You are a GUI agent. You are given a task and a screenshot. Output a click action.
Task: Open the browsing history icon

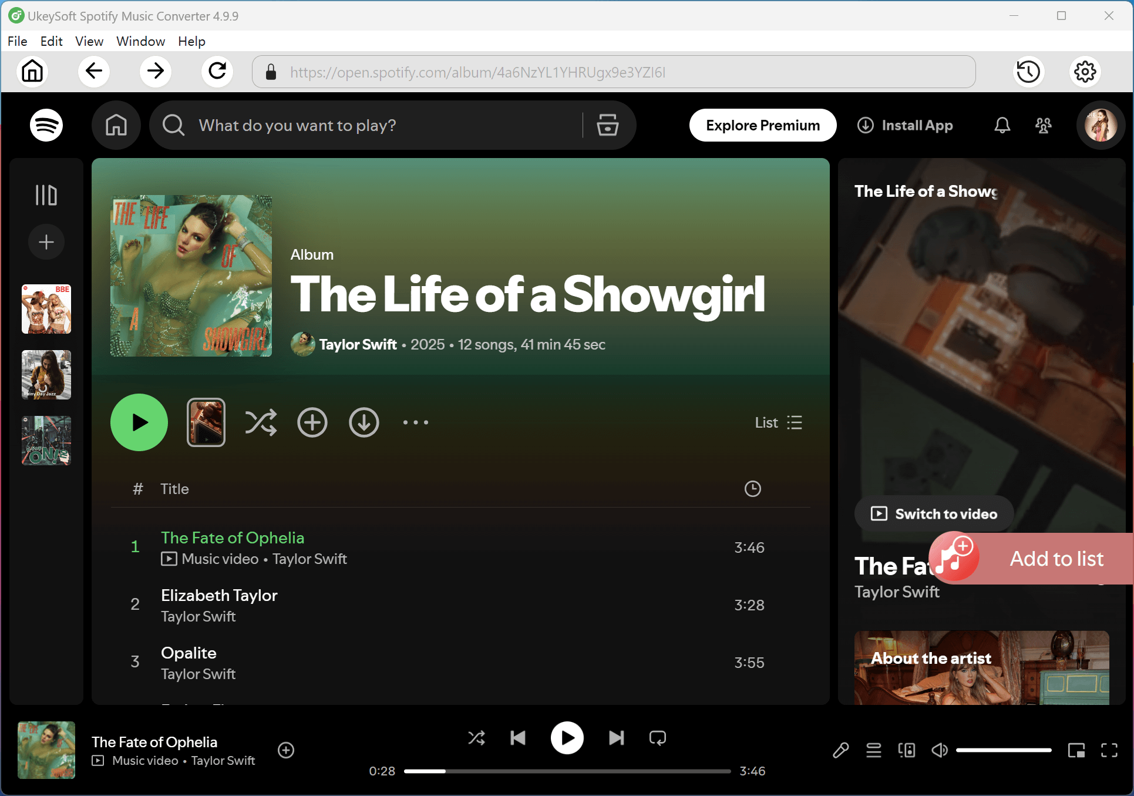(x=1028, y=72)
